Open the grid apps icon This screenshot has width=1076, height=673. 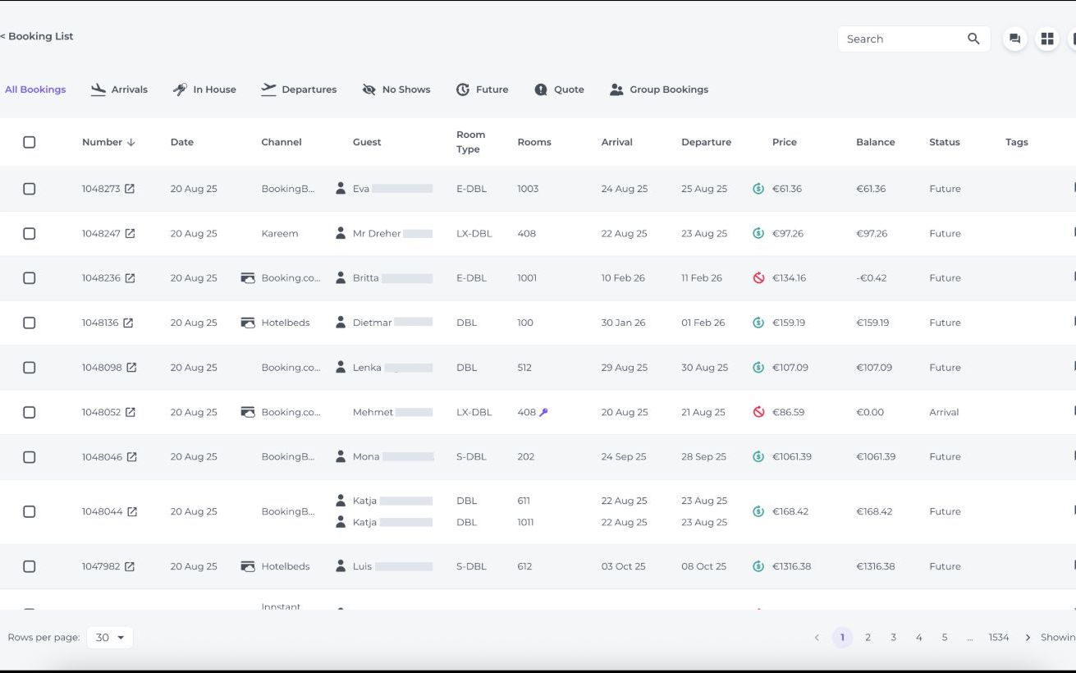tap(1047, 39)
